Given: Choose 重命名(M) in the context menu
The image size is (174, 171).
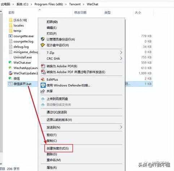Looking at the screenshot, I should click(54, 160).
